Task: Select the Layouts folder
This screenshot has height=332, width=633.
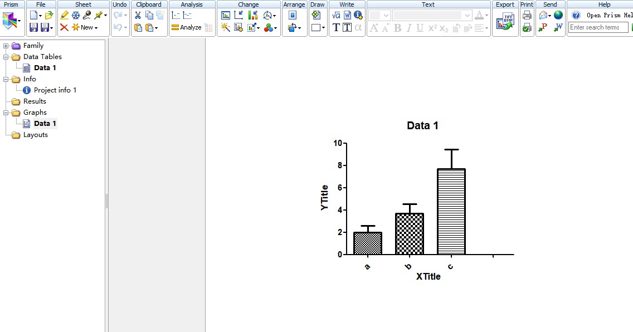Action: (x=35, y=135)
